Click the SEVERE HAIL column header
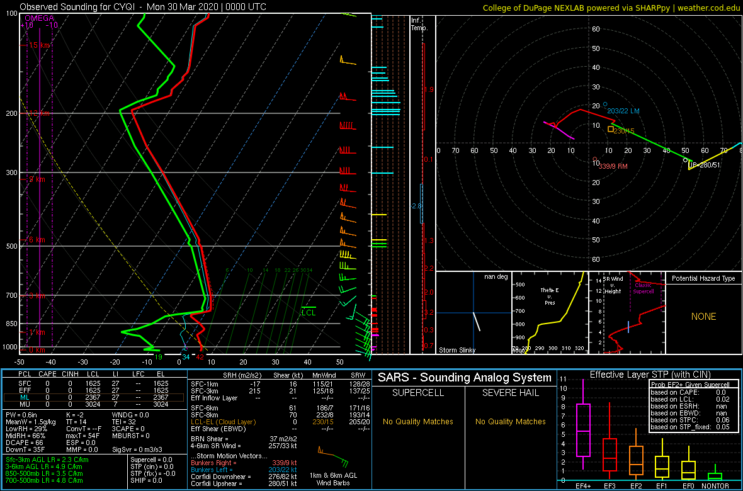 [x=511, y=393]
